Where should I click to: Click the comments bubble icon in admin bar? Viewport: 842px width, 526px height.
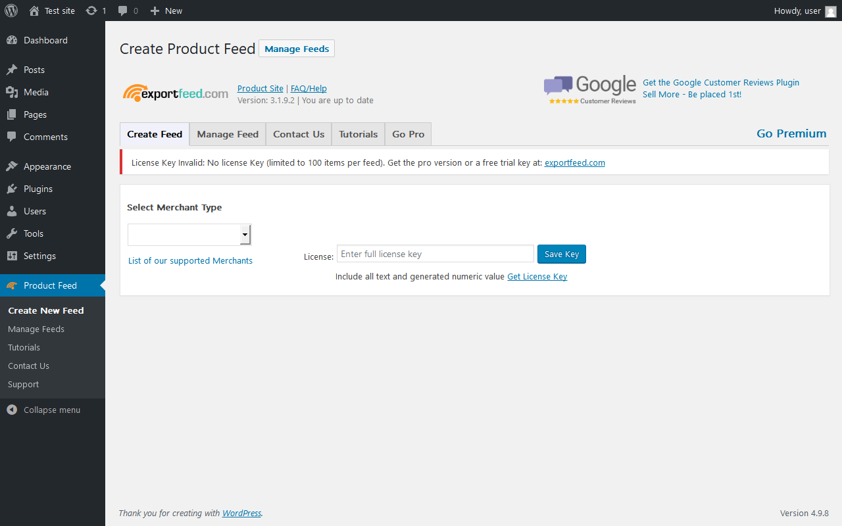tap(123, 11)
